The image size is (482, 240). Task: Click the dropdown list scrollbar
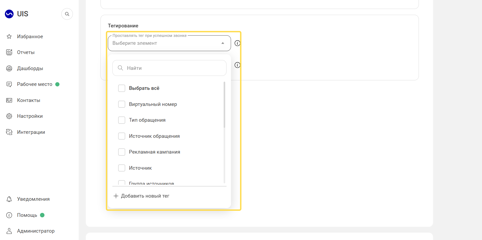point(224,105)
